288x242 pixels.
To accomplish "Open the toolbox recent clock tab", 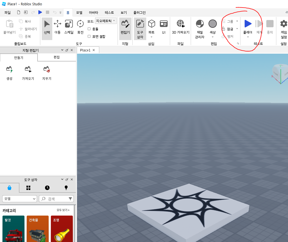I will coord(47,188).
